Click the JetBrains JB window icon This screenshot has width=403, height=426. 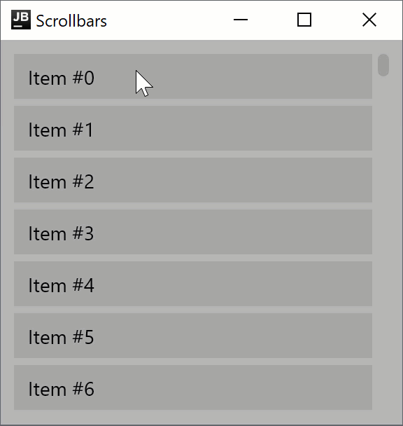tap(21, 20)
